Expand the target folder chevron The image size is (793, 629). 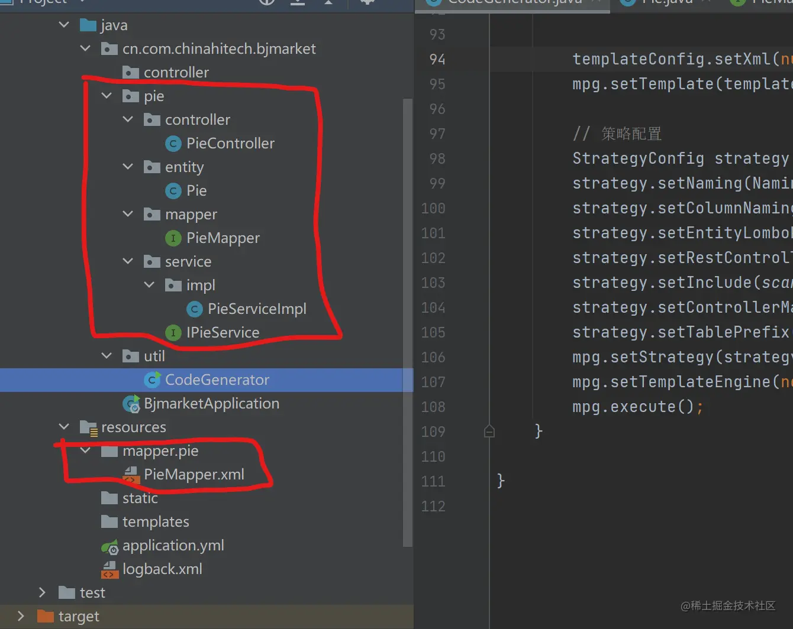(x=21, y=616)
